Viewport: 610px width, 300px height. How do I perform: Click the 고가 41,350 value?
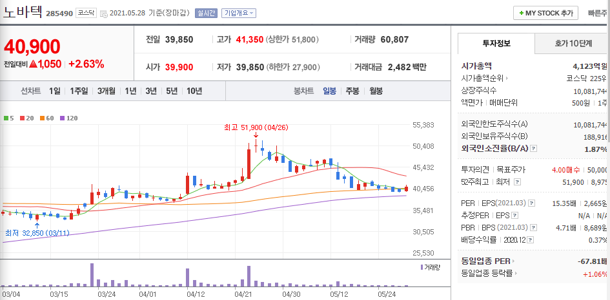(x=249, y=39)
